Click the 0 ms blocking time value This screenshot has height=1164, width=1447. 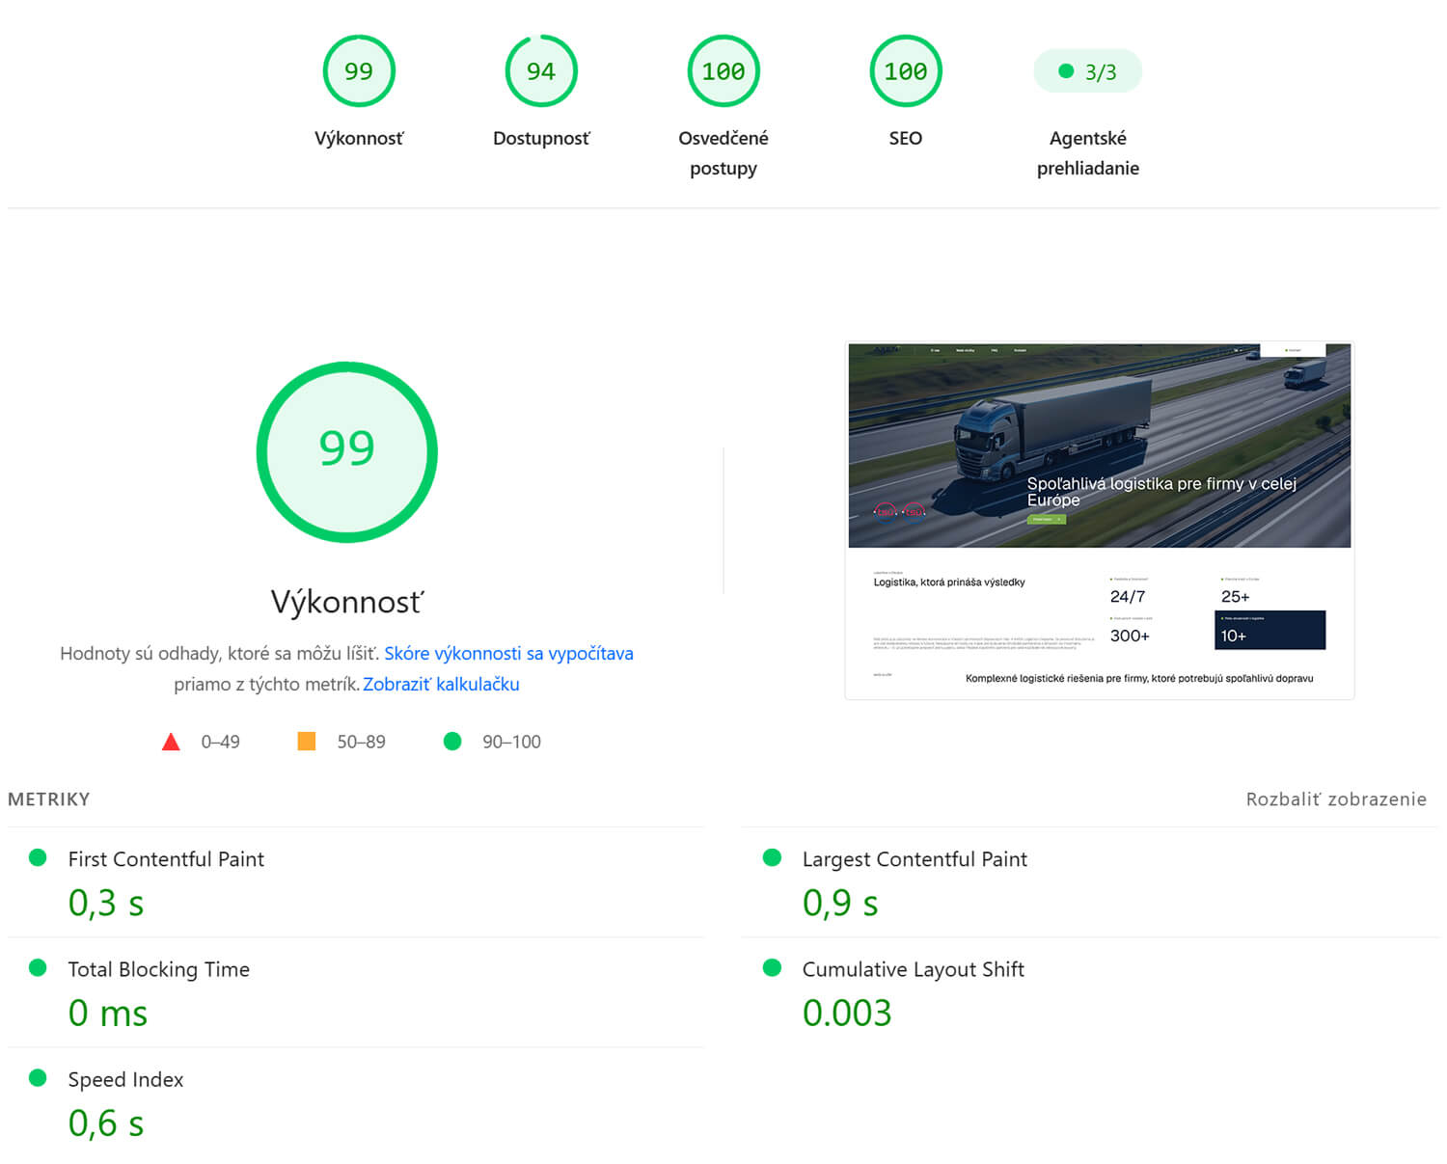108,1014
